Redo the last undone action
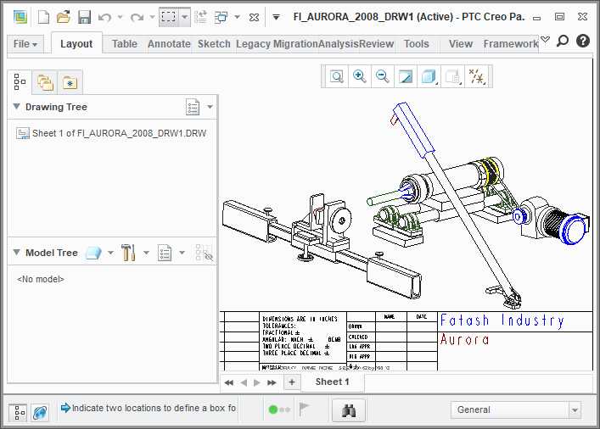Screen dimensions: 600x429 (x=137, y=17)
